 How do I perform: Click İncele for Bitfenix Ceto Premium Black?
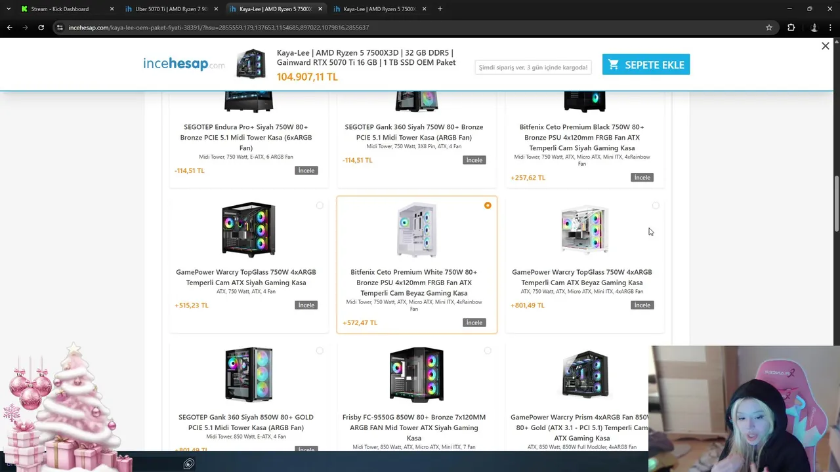click(642, 178)
